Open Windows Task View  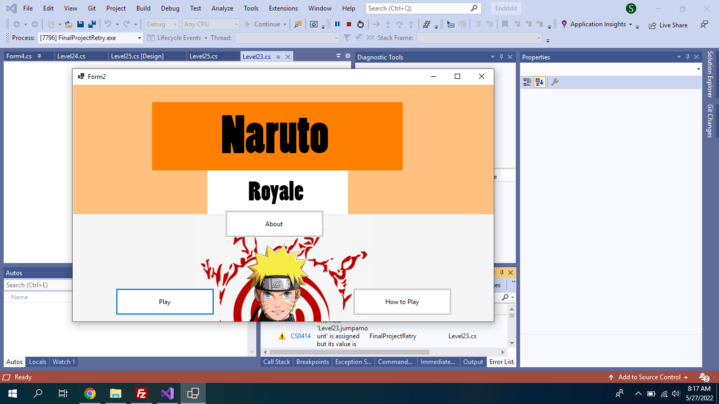pyautogui.click(x=63, y=393)
